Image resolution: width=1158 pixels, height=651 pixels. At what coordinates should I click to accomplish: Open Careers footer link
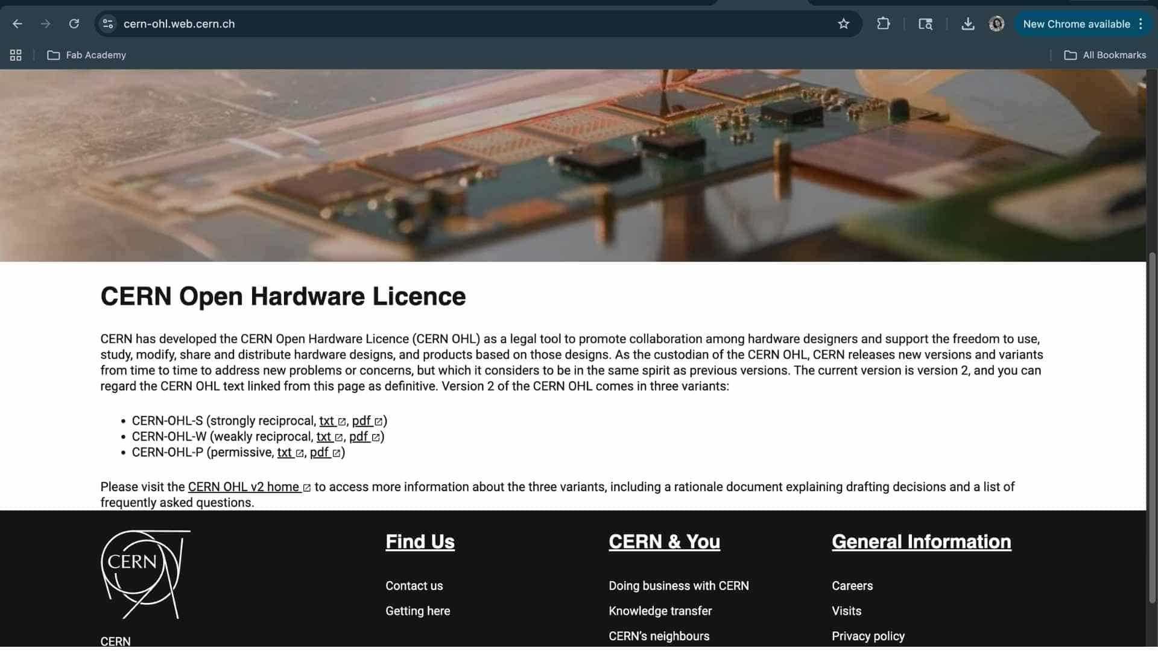pyautogui.click(x=852, y=586)
